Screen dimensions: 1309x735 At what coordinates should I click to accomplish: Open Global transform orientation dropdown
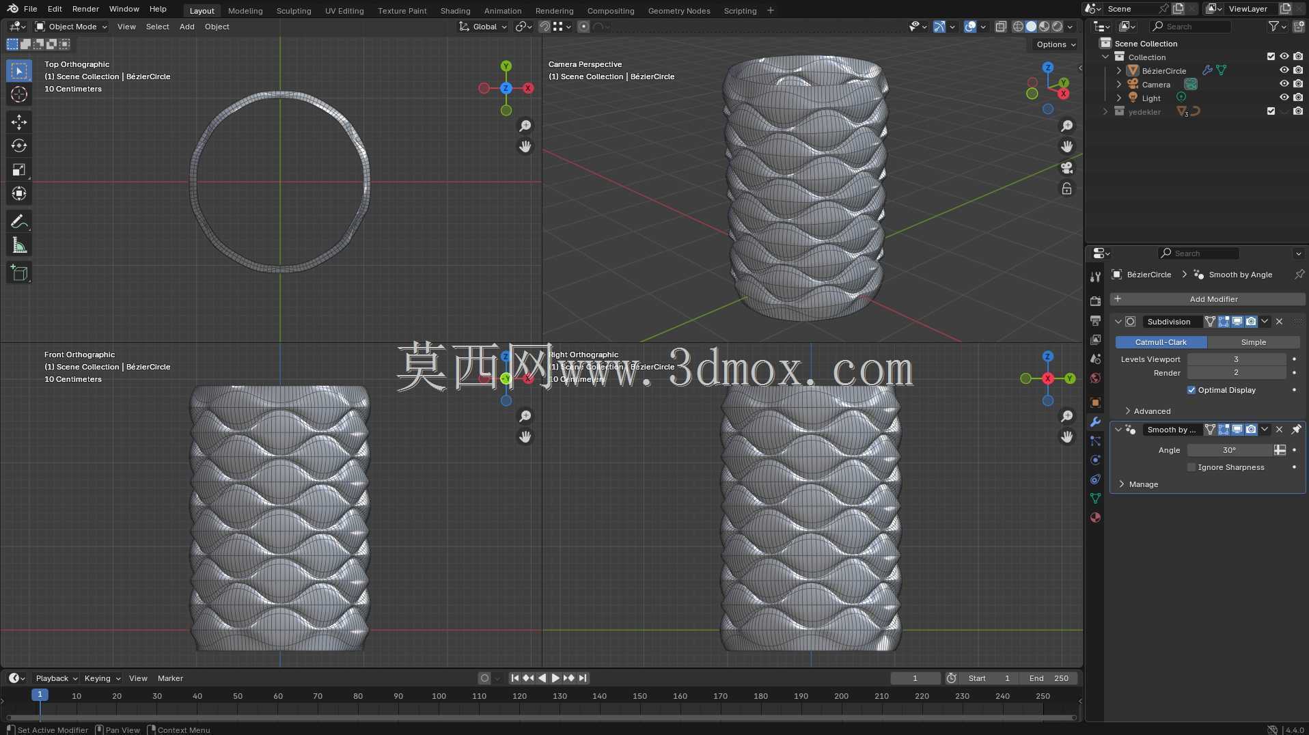(483, 27)
